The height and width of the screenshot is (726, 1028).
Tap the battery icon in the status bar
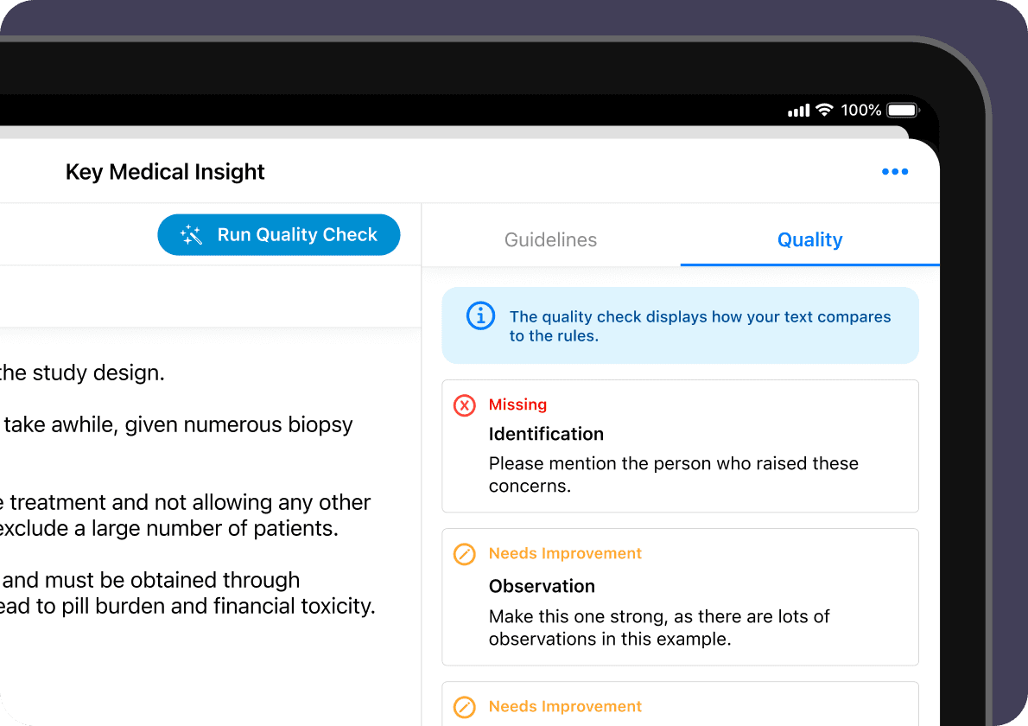(x=904, y=110)
